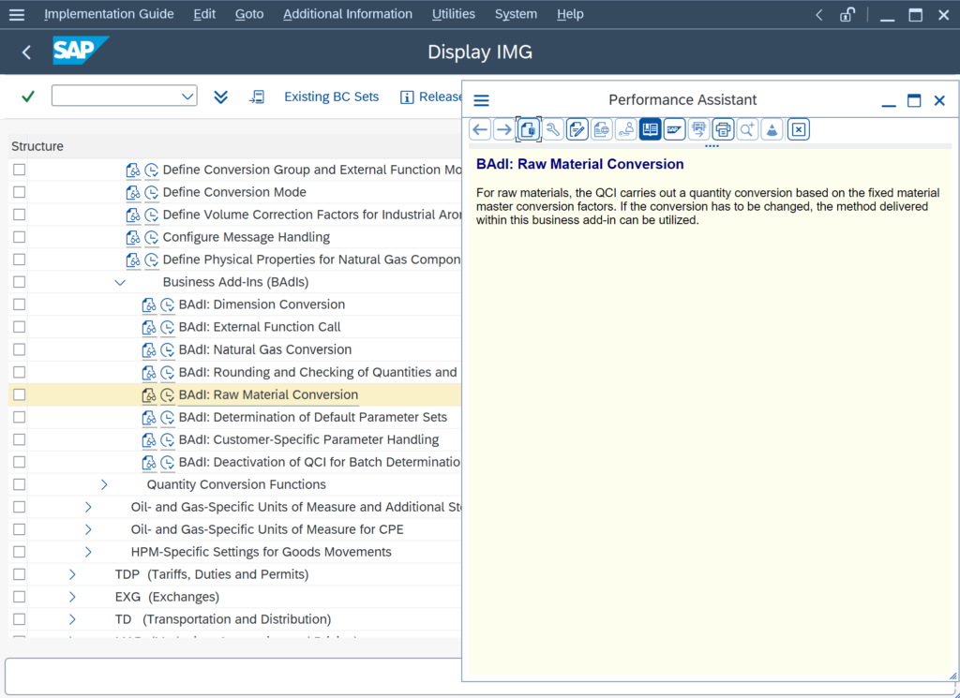960x698 pixels.
Task: Tick checkbox for EXG (Exchanges) row
Action: tap(20, 597)
